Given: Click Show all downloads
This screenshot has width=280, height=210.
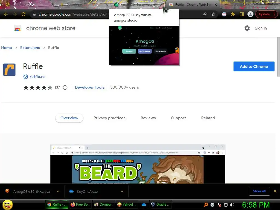Looking at the screenshot, I should coord(259,191).
